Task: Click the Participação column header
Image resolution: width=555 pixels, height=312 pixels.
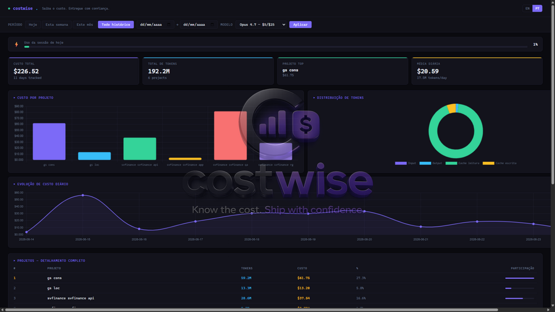Action: [522, 268]
